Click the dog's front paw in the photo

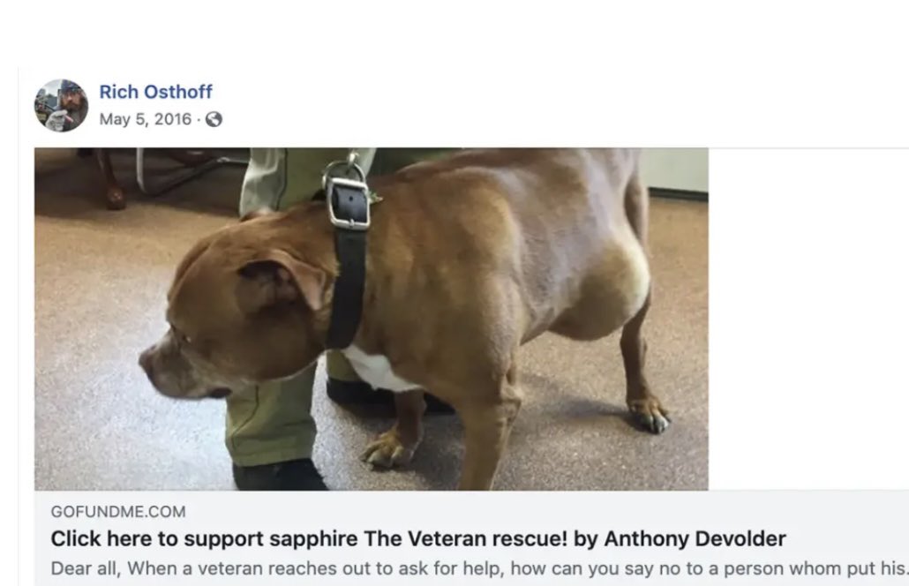coord(389,448)
